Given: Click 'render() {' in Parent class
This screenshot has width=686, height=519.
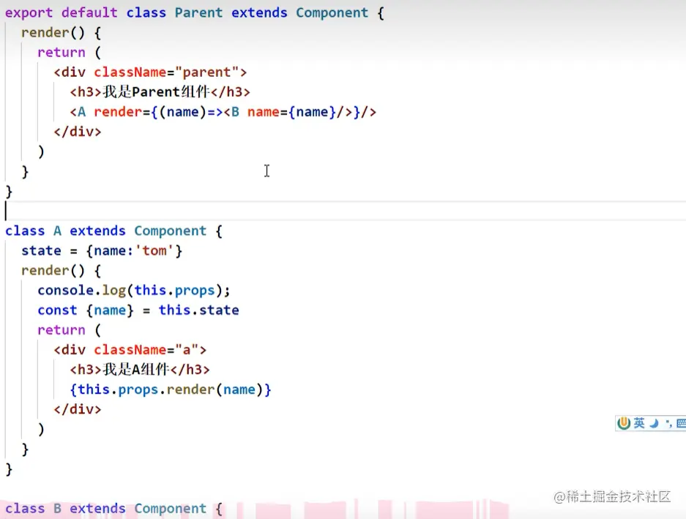Looking at the screenshot, I should (61, 33).
